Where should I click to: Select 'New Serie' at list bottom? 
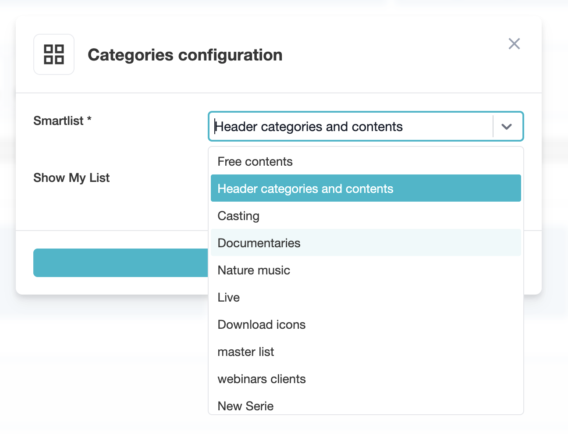(245, 406)
